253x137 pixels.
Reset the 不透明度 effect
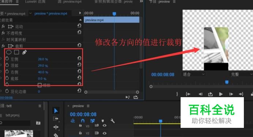tap(79, 32)
